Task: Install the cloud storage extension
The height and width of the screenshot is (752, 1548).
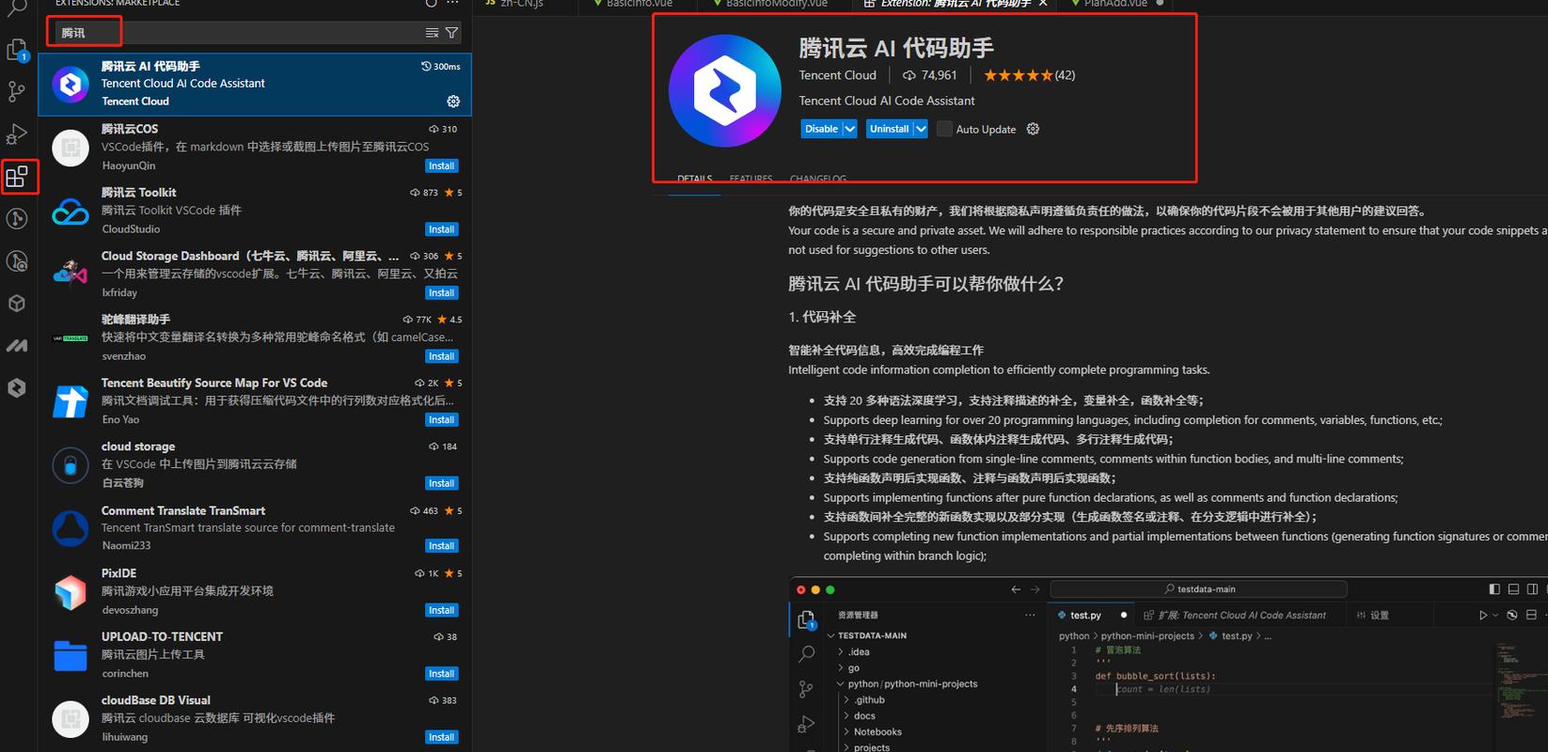Action: click(441, 484)
